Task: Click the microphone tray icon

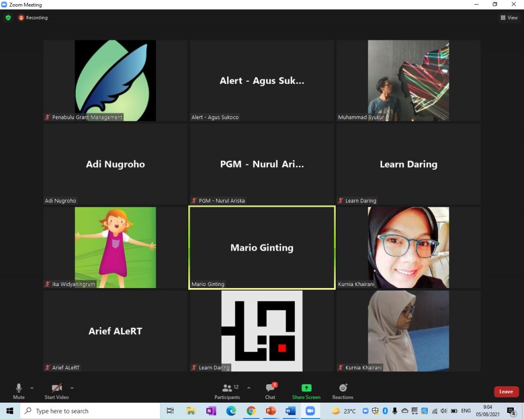Action: [x=395, y=411]
